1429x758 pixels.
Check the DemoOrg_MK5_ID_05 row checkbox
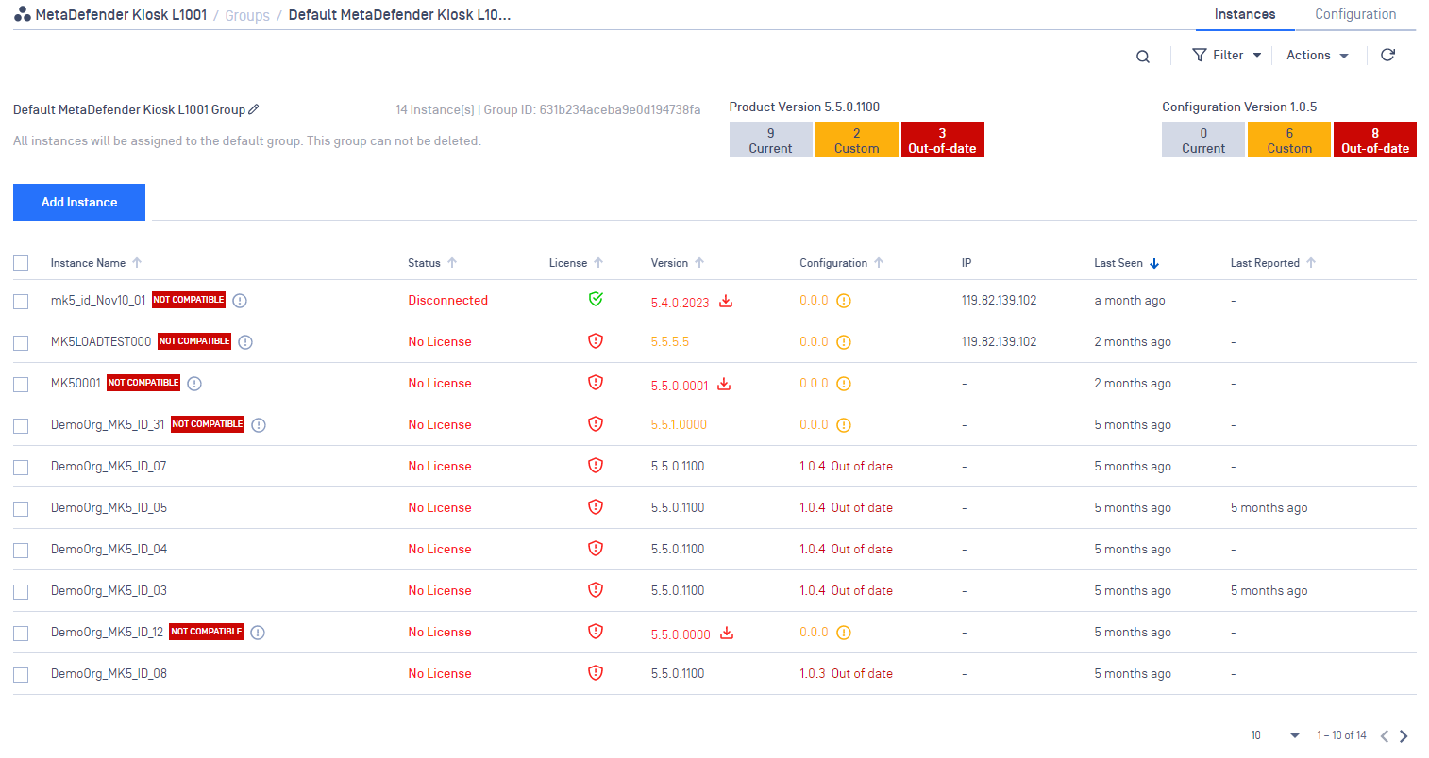[21, 509]
